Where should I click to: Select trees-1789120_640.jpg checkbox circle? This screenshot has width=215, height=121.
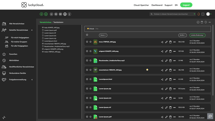(87, 42)
